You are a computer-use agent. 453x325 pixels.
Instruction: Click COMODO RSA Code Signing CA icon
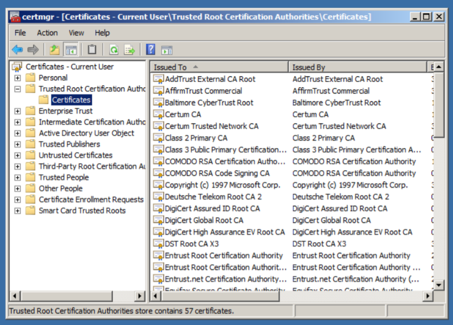tap(158, 173)
